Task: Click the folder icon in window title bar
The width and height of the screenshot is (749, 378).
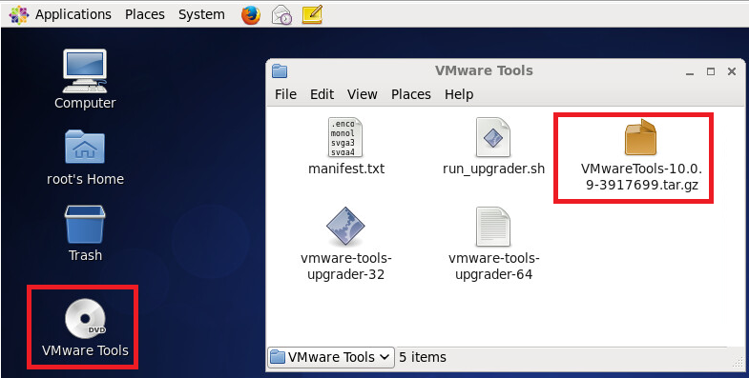Action: tap(280, 71)
